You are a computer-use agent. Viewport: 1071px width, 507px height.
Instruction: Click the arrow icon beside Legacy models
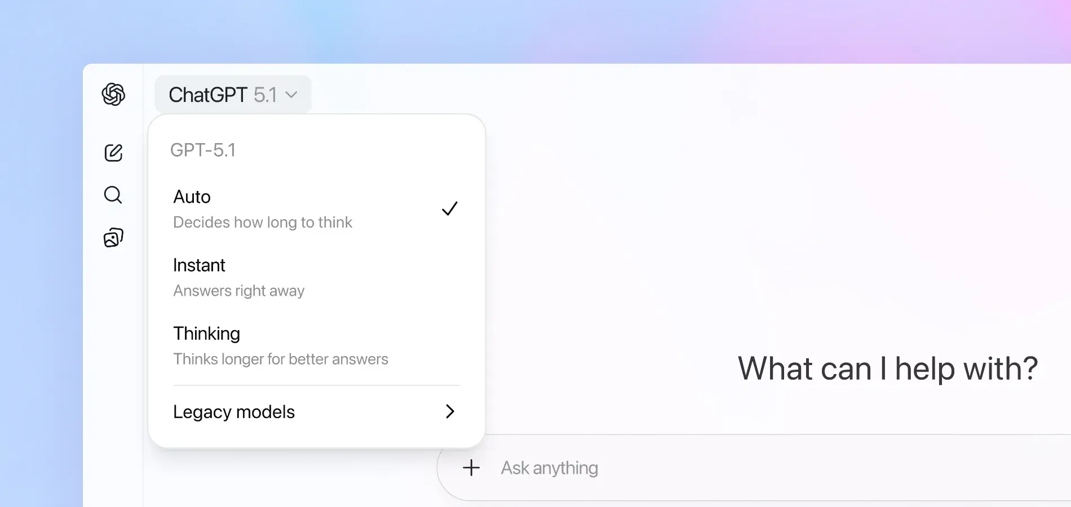coord(449,412)
